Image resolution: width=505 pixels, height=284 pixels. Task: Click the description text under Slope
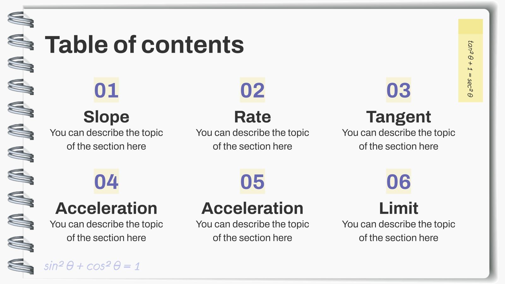pyautogui.click(x=106, y=139)
